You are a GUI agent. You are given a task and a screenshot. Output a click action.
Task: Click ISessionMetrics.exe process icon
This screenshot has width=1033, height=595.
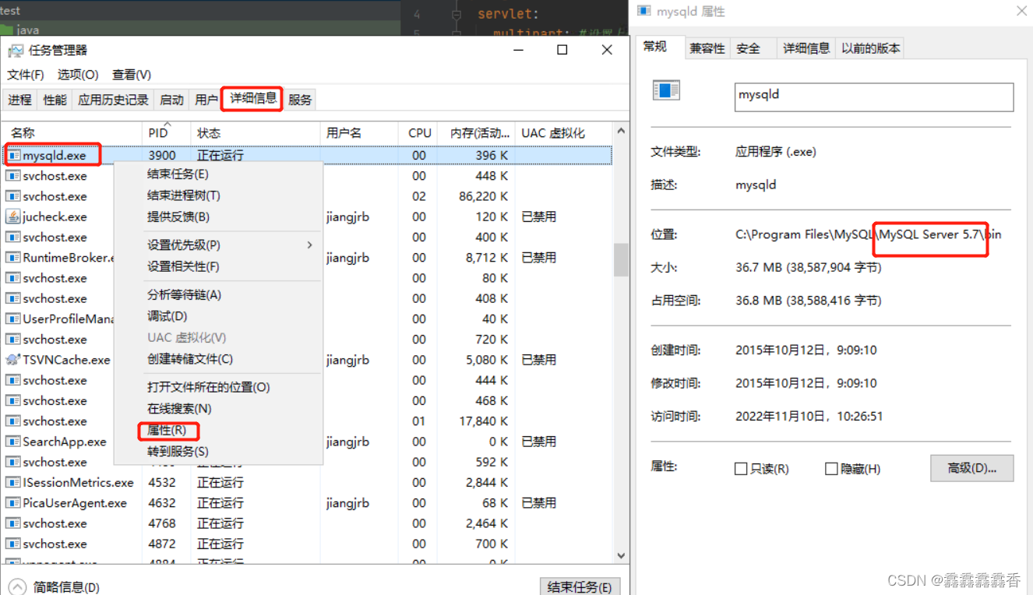[13, 482]
